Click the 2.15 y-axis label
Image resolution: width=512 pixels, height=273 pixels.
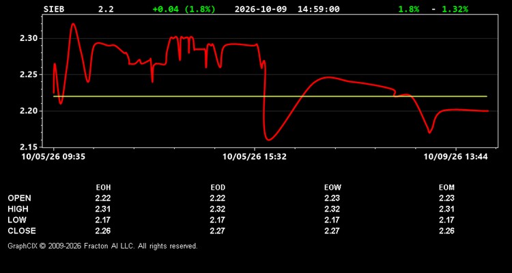point(29,147)
